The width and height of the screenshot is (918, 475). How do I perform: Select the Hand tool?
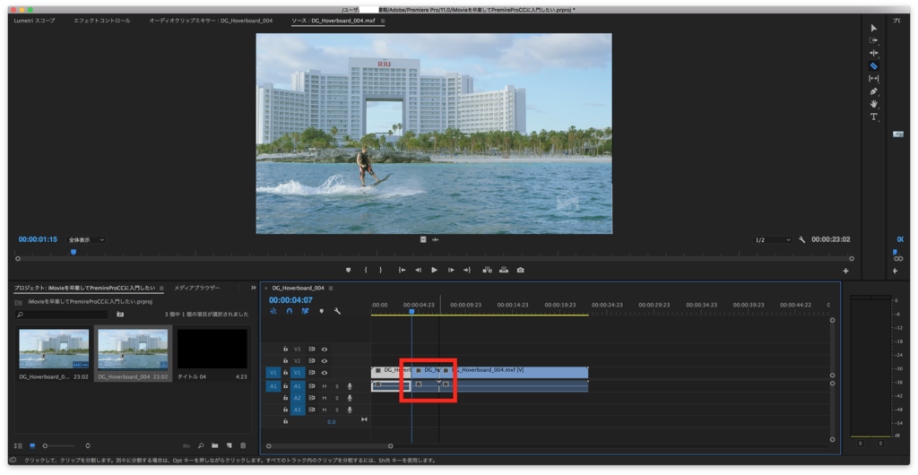(x=874, y=104)
